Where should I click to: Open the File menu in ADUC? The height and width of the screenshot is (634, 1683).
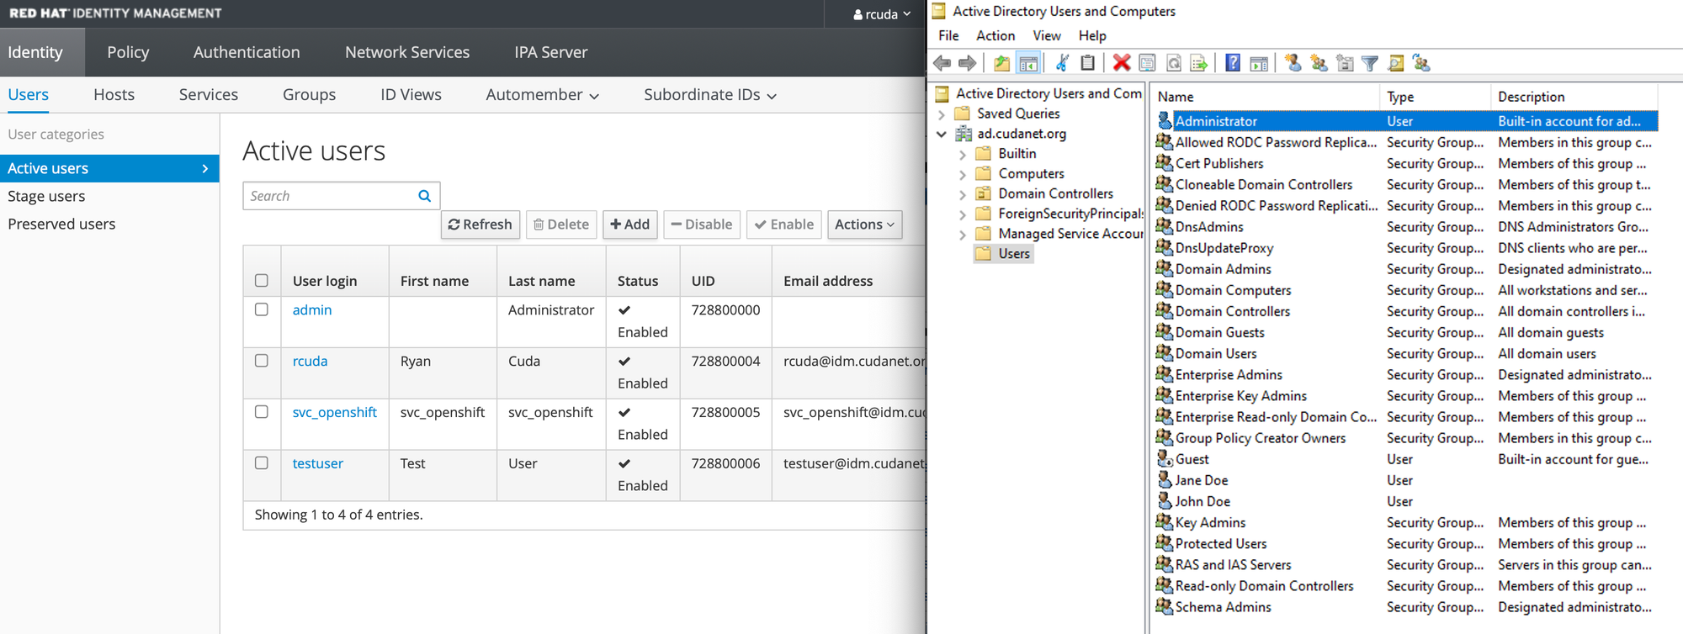point(948,35)
